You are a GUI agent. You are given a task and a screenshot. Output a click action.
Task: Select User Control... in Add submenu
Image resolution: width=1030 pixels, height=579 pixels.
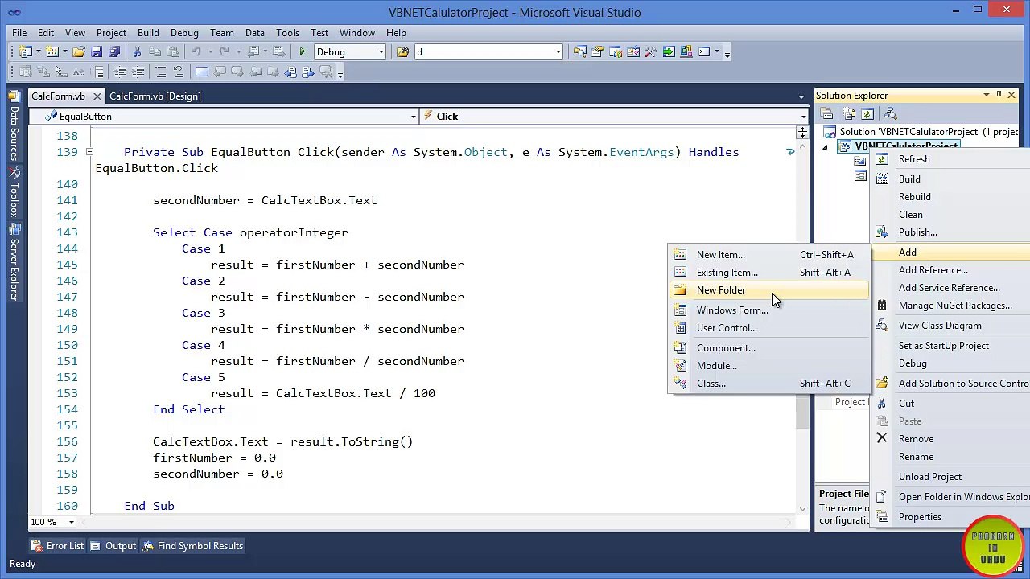coord(768,328)
